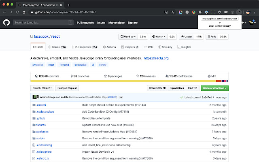Switch to the Issues tab
This screenshot has width=259, height=162.
click(57, 47)
